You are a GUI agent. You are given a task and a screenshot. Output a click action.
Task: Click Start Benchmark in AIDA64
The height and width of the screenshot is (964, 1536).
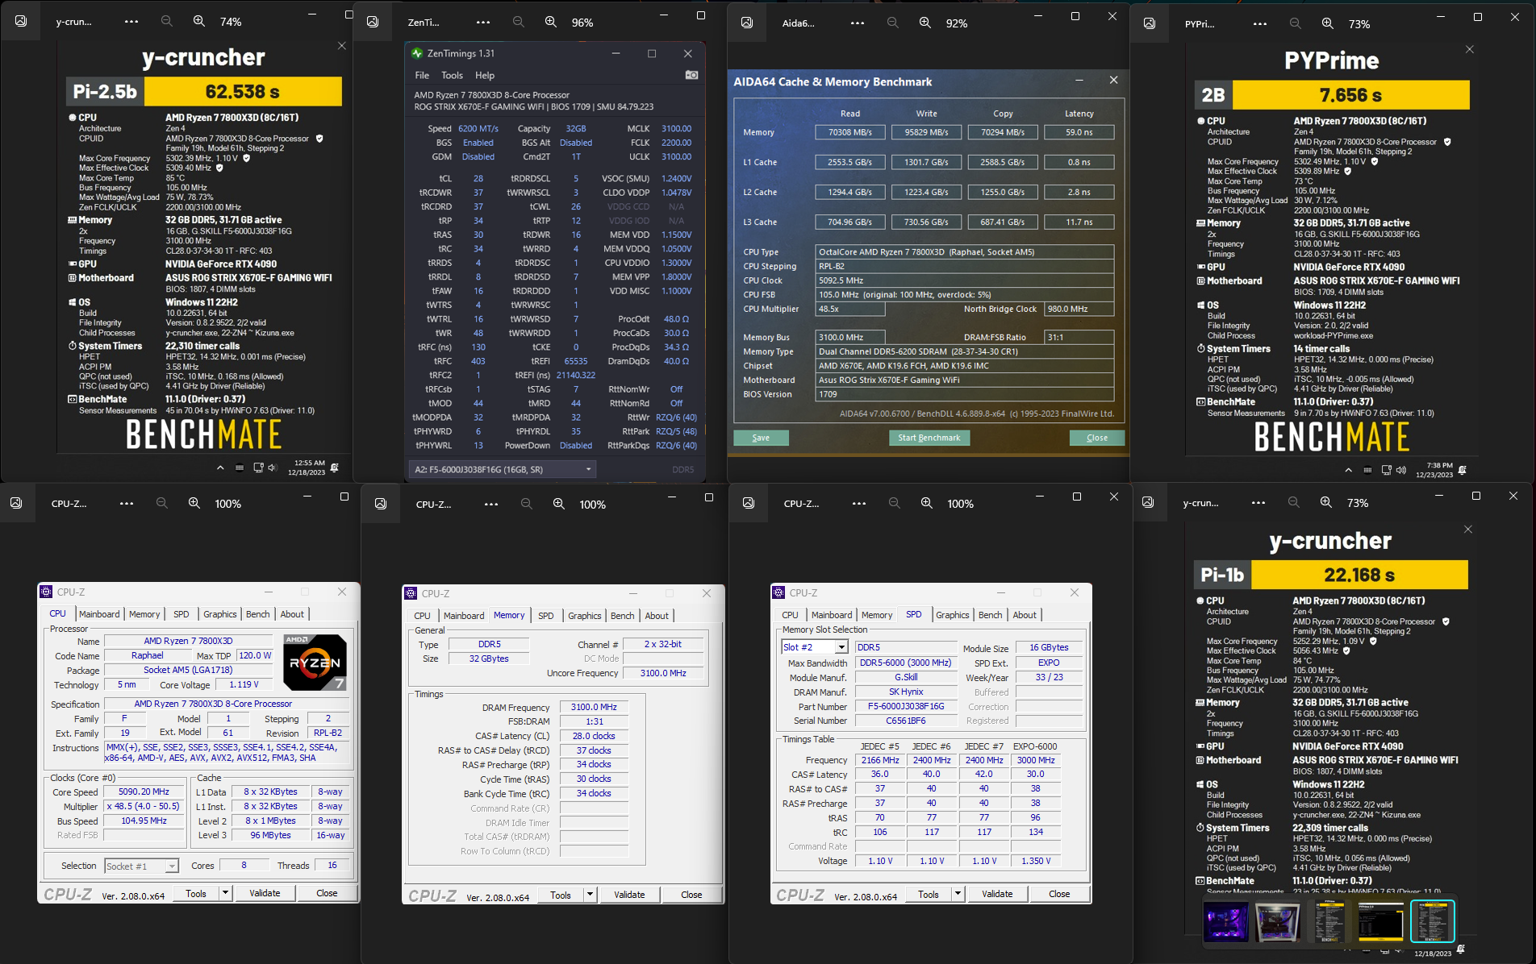point(929,438)
